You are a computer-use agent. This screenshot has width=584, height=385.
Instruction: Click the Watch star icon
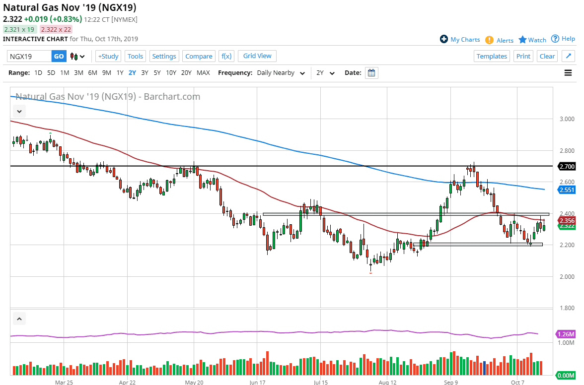(x=522, y=40)
